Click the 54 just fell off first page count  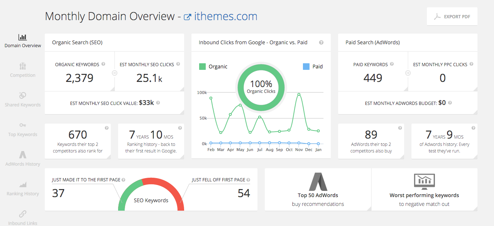244,193
